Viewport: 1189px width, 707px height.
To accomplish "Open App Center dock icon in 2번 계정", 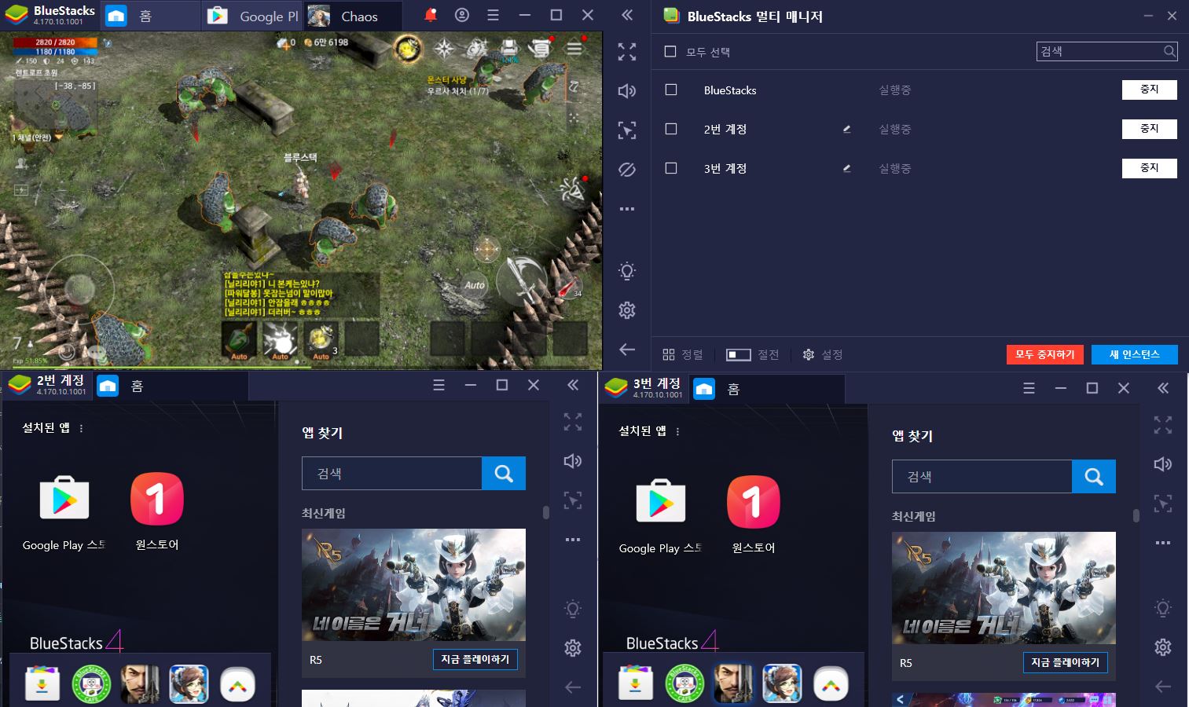I will pos(42,684).
